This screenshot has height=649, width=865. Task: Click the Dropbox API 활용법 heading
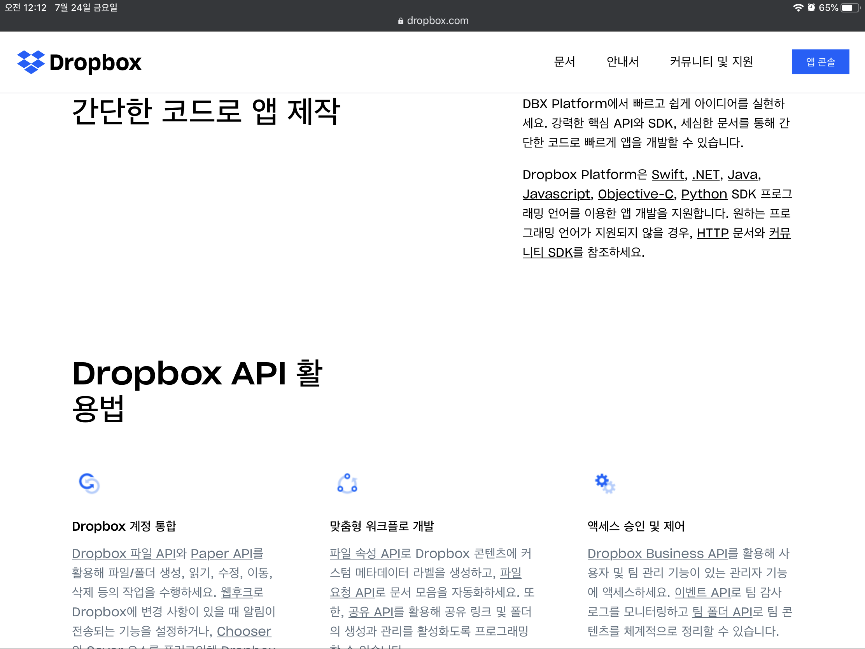[x=197, y=390]
